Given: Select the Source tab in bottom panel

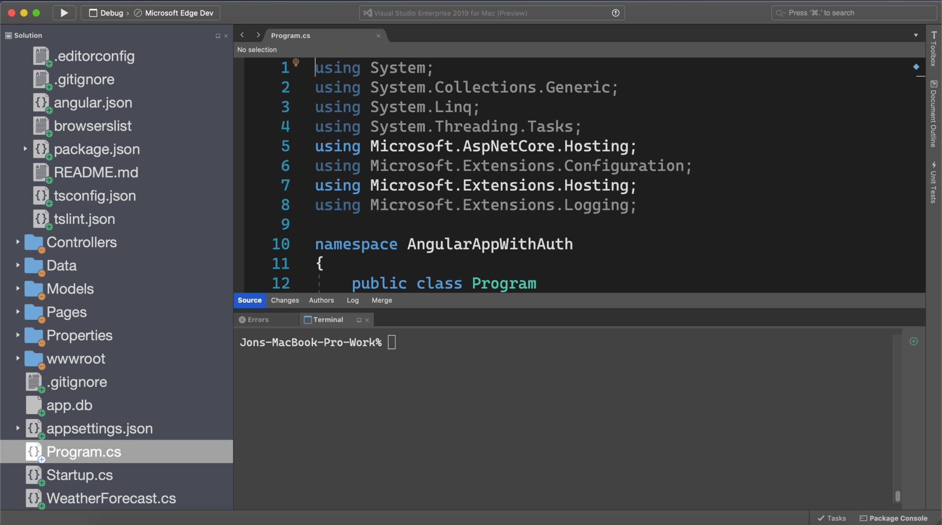Looking at the screenshot, I should pyautogui.click(x=249, y=299).
